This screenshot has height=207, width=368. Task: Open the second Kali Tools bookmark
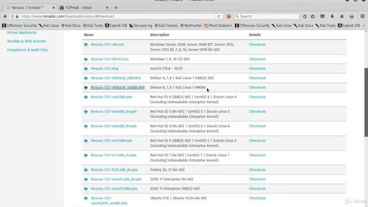[325, 25]
